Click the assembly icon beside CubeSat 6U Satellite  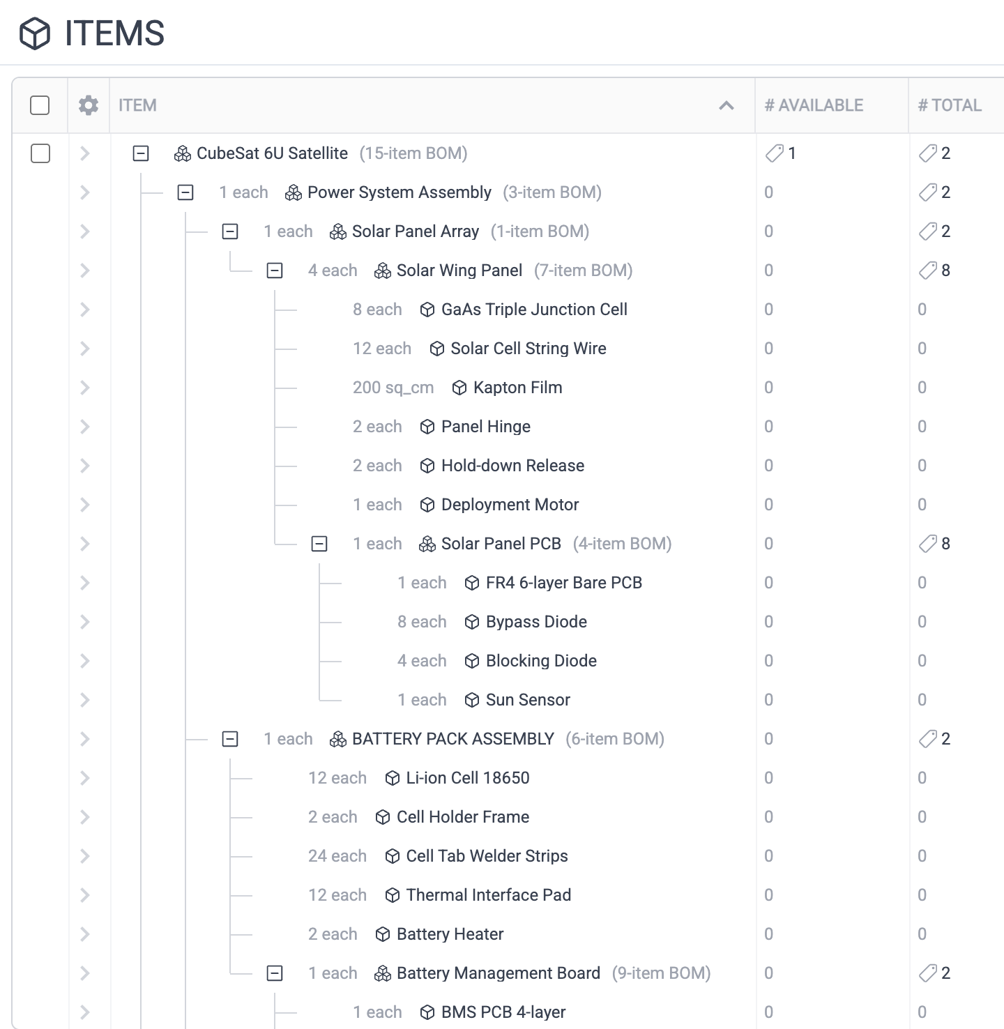pos(183,153)
